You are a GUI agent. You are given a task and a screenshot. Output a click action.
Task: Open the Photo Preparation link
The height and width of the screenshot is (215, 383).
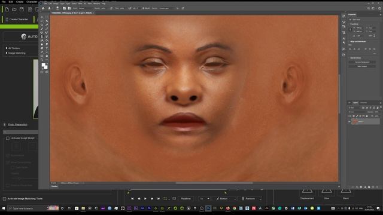pos(17,125)
